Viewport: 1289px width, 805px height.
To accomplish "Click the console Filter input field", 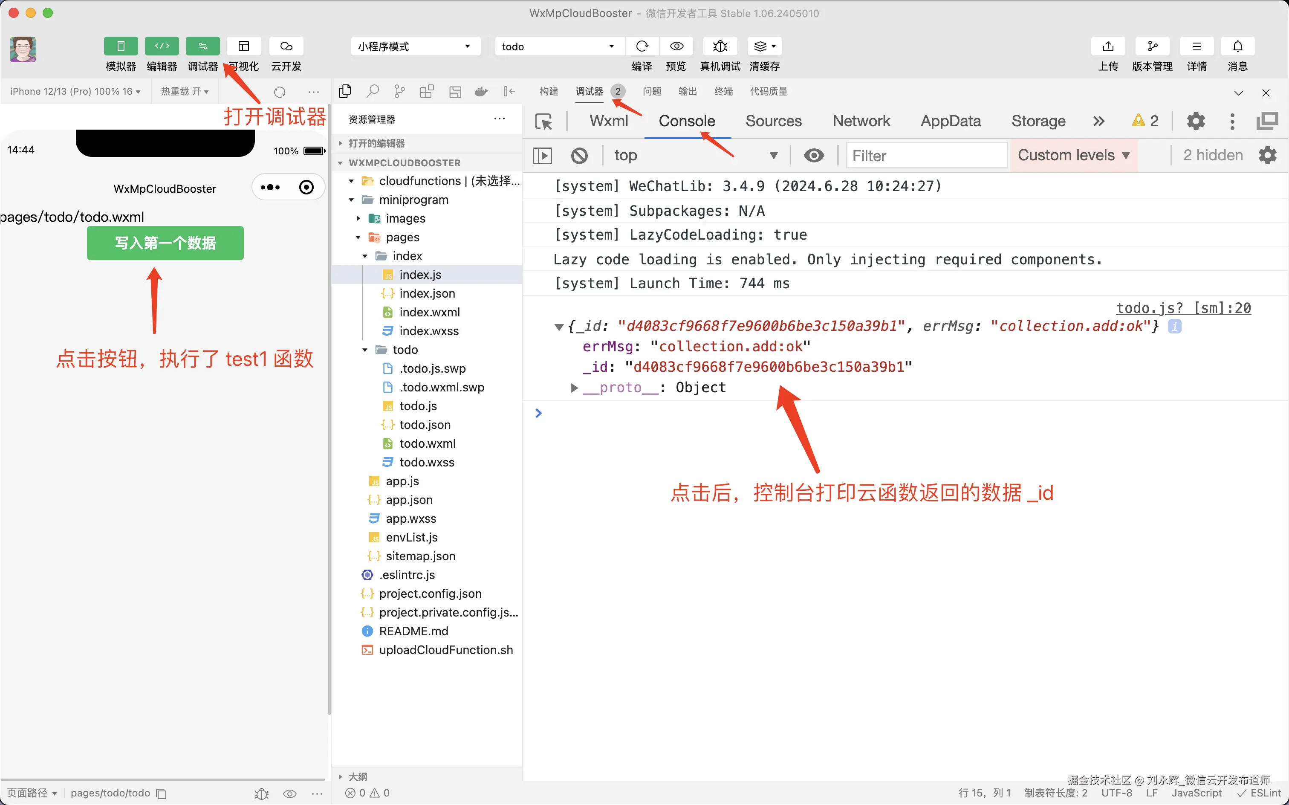I will point(926,156).
